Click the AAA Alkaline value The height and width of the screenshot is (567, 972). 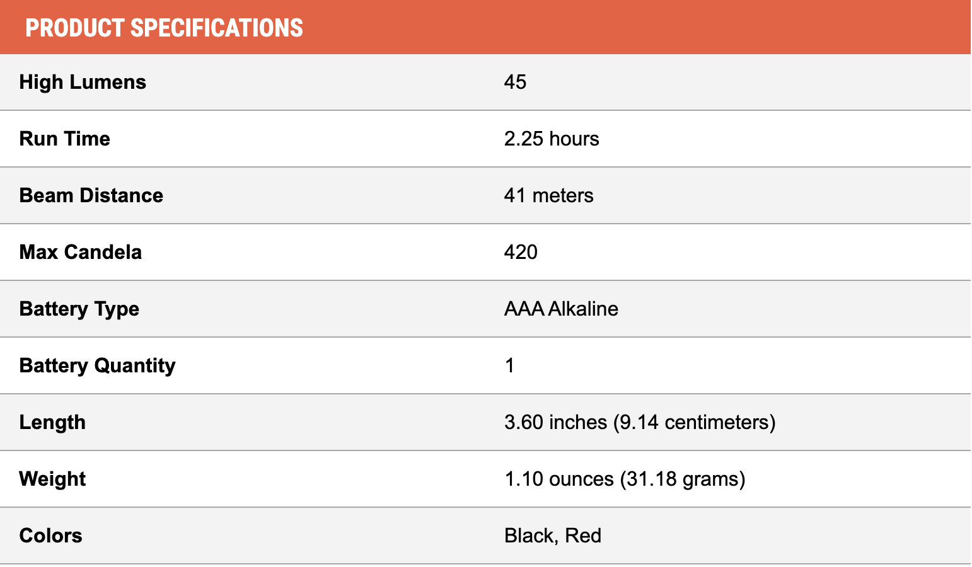pyautogui.click(x=561, y=309)
